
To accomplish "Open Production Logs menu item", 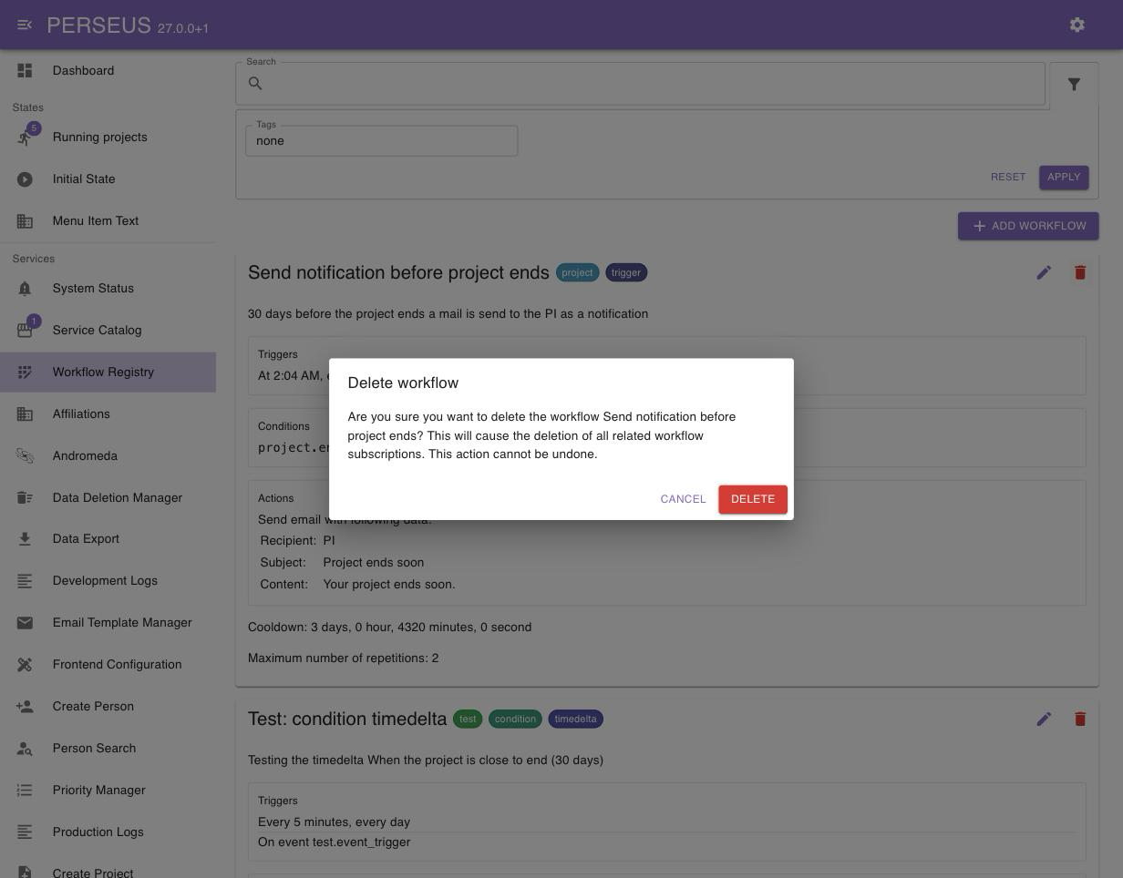I will click(x=108, y=832).
